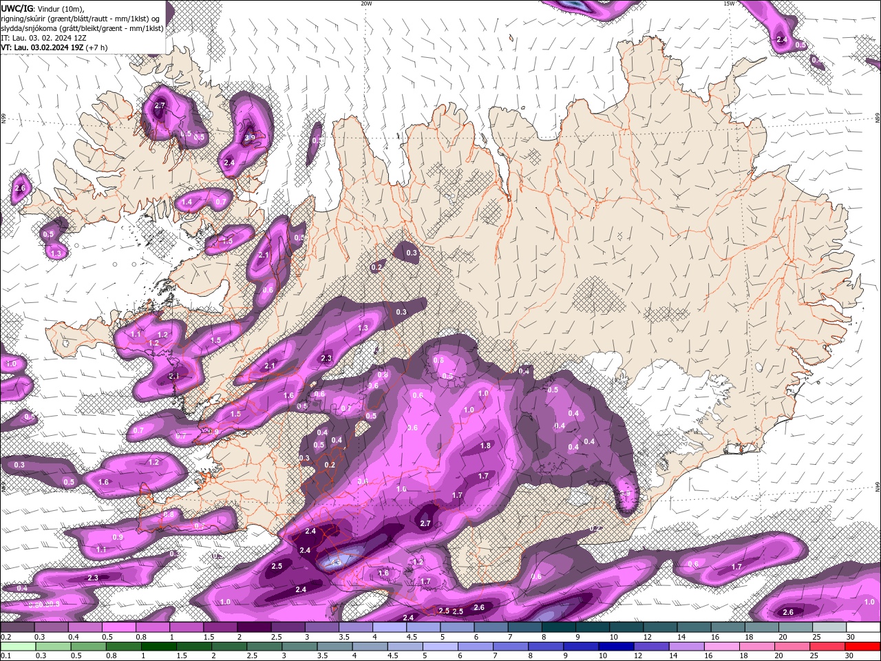Click the "3.9" precipitation value on the map
The height and width of the screenshot is (661, 881).
[x=250, y=138]
